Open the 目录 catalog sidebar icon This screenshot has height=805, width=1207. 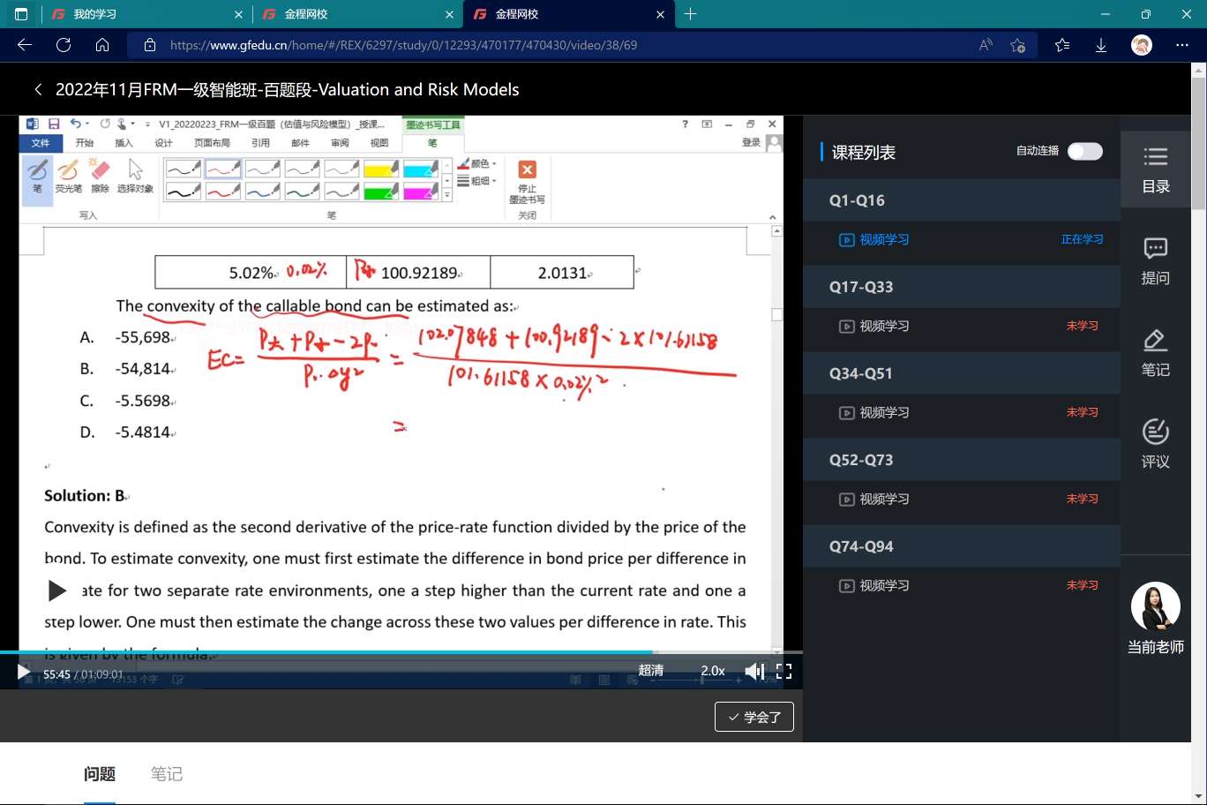click(x=1155, y=169)
